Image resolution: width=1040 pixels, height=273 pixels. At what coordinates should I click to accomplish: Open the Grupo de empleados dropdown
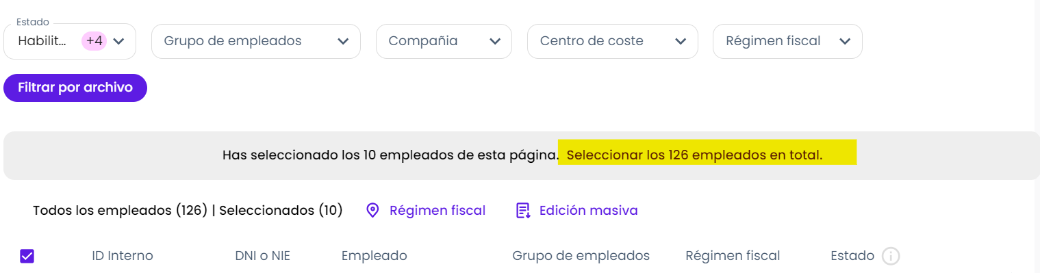coord(256,41)
